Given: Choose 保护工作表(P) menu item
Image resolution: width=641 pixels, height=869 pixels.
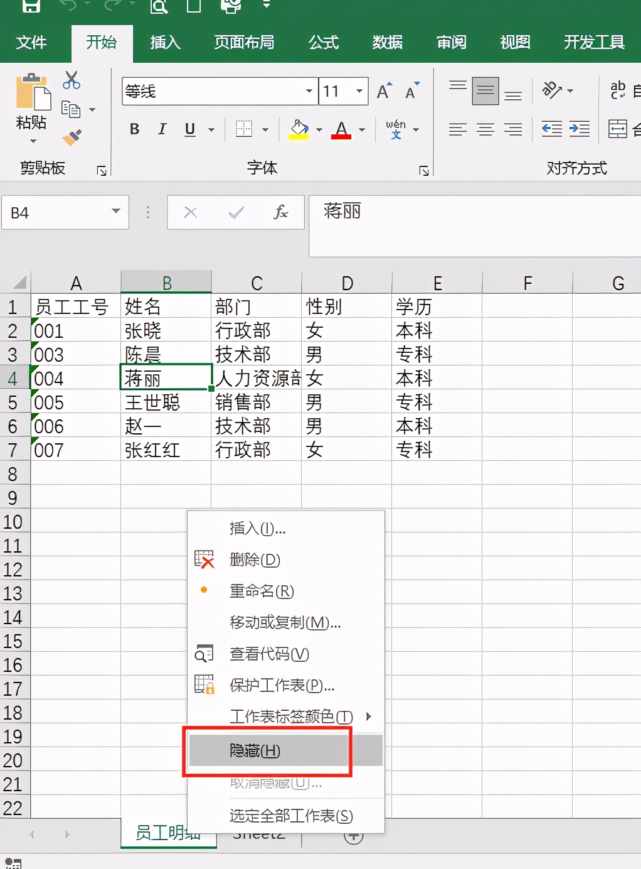Looking at the screenshot, I should pyautogui.click(x=286, y=685).
